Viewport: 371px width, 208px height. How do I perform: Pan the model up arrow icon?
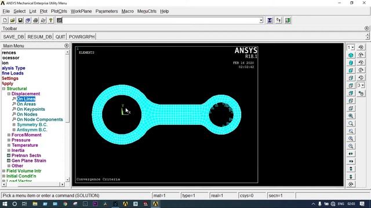click(351, 169)
